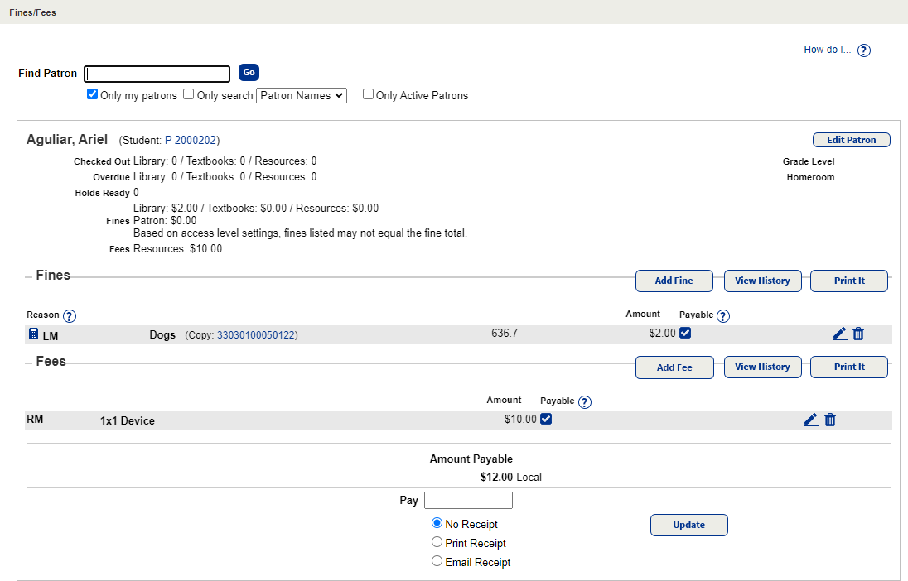
Task: Click the help icon beside How do I
Action: pos(863,50)
